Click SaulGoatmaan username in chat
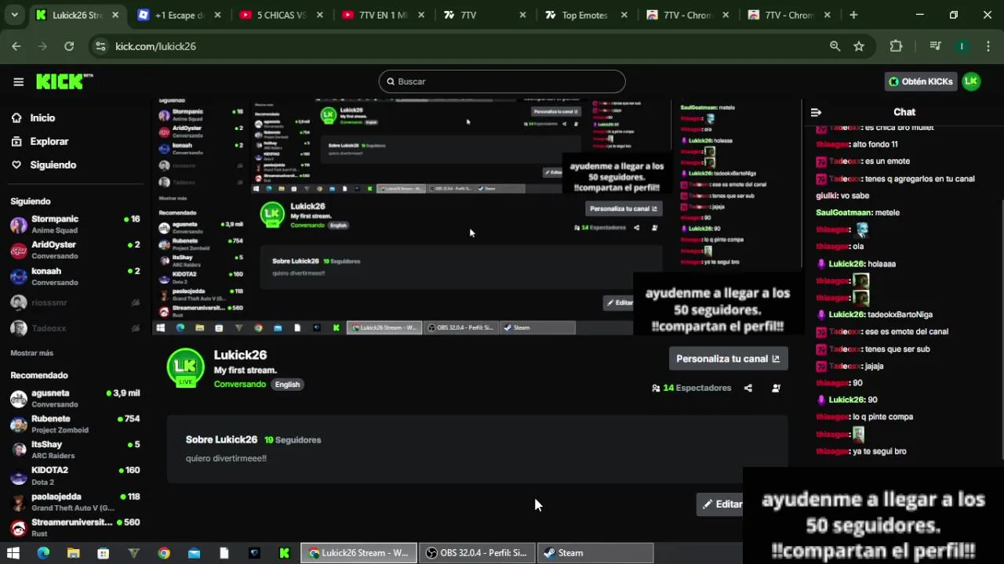 coord(845,213)
